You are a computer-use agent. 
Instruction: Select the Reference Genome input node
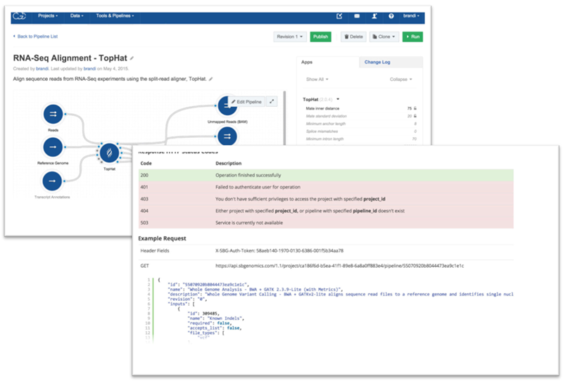pyautogui.click(x=51, y=146)
